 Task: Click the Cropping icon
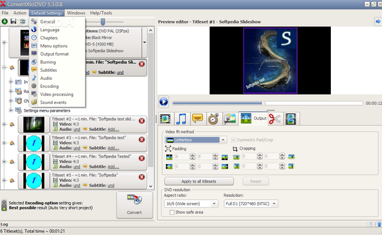pos(235,149)
